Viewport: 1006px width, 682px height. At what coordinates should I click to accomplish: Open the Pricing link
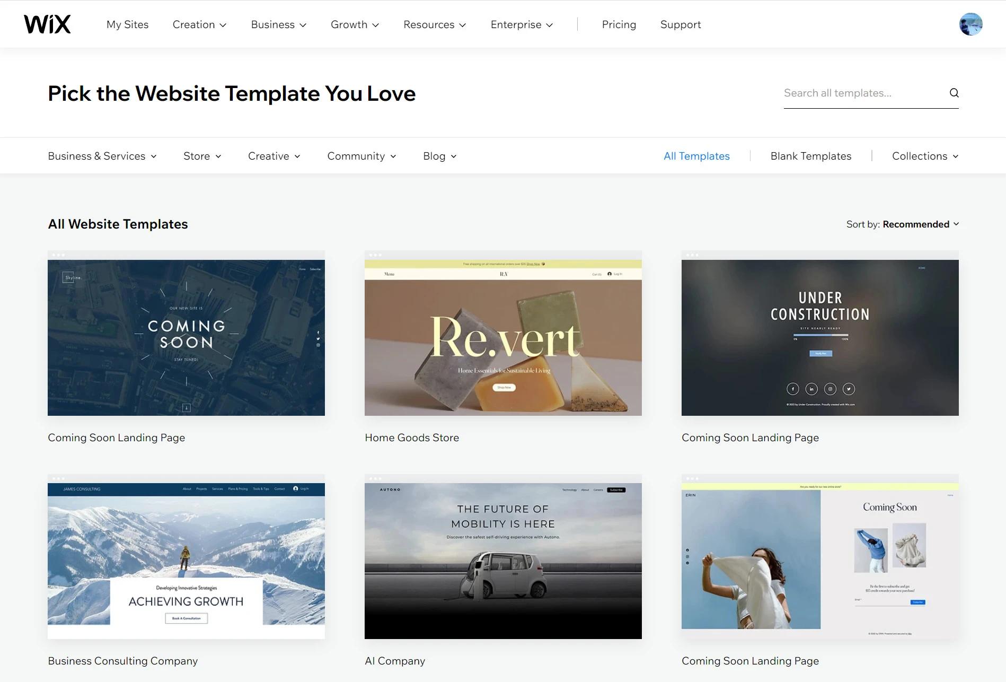[x=619, y=24]
